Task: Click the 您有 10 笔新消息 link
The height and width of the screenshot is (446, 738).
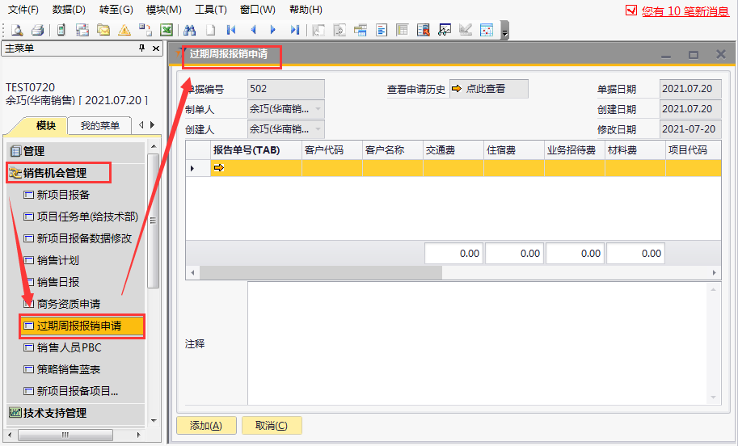Action: point(685,11)
